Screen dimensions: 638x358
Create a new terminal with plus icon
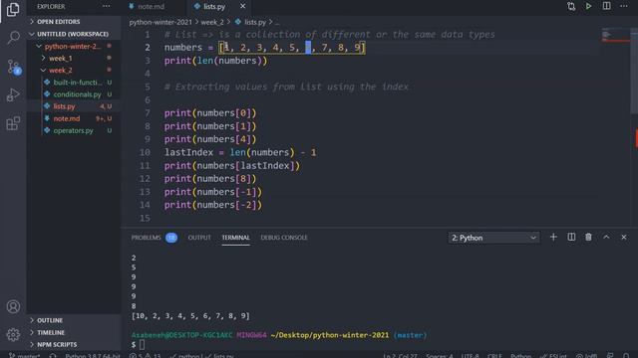tap(553, 237)
